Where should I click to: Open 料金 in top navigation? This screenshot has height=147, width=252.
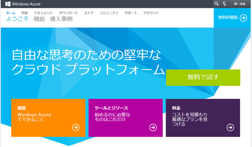25,13
